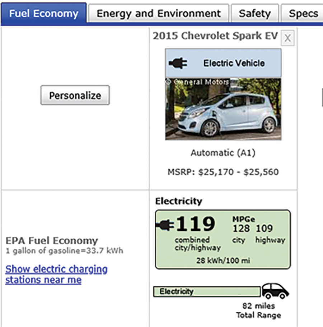Return to the Fuel Economy tab

tap(44, 14)
